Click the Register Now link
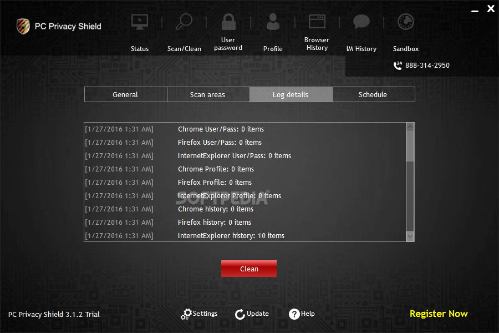 click(439, 314)
